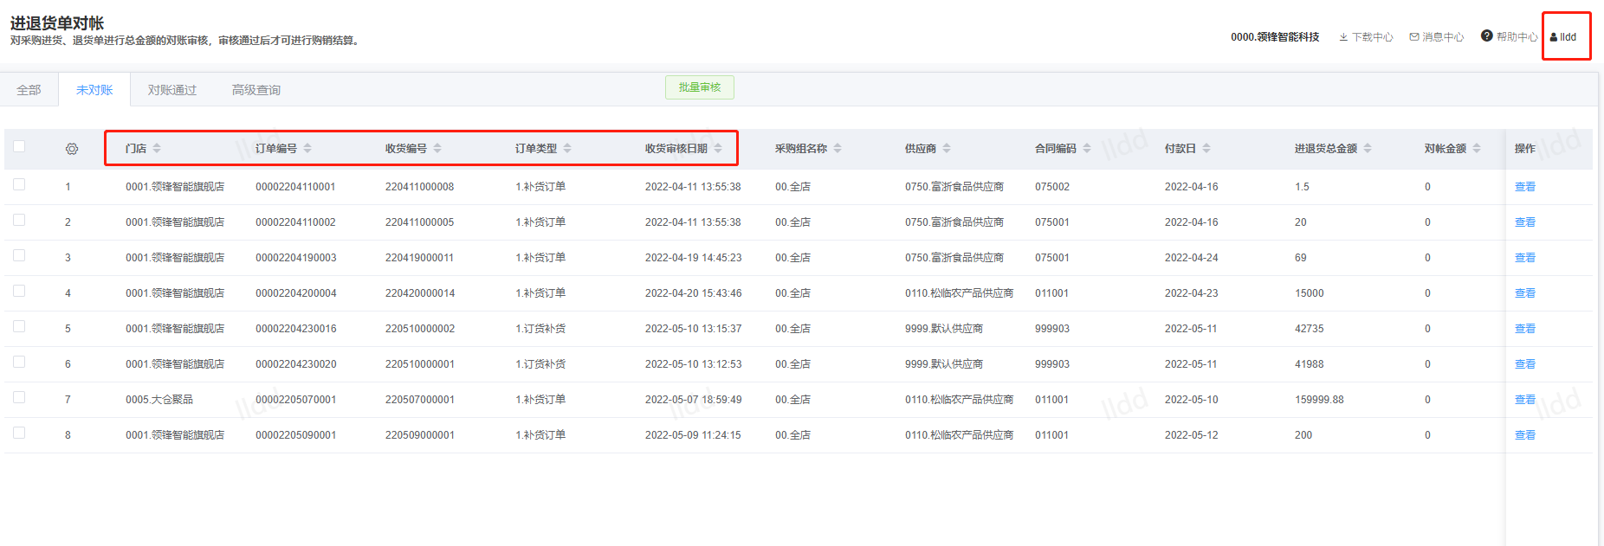Viewport: 1604px width, 546px height.
Task: Open the 下载中心 download center
Action: click(1366, 37)
